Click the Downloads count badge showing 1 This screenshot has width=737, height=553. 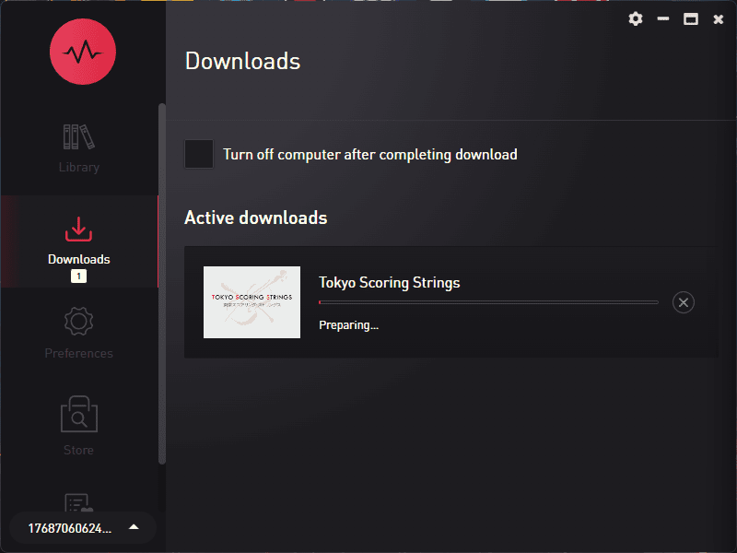[x=78, y=276]
